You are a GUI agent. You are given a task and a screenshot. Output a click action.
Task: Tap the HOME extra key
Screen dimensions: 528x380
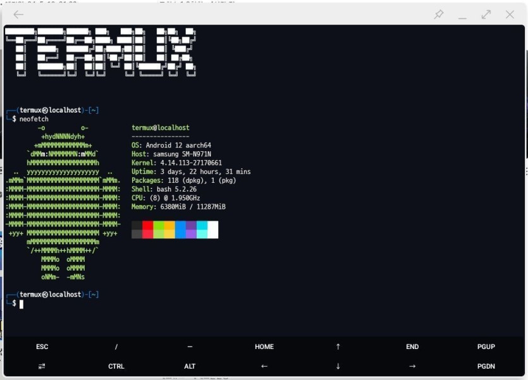(x=264, y=346)
